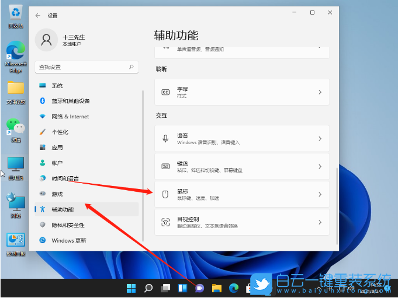398x298 pixels.
Task: Expand the chevron on 鼠标 row
Action: (320, 194)
